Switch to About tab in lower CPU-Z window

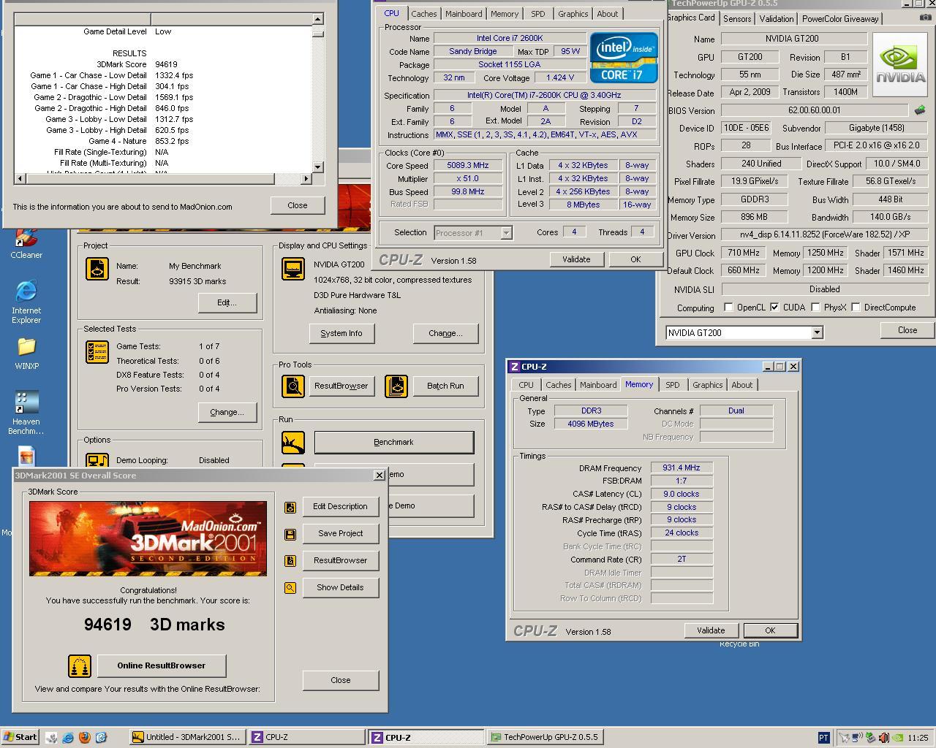tap(741, 385)
